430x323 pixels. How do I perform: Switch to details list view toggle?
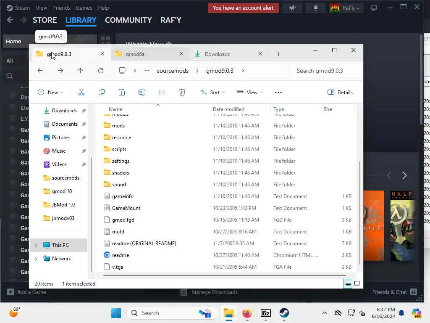[x=348, y=283]
